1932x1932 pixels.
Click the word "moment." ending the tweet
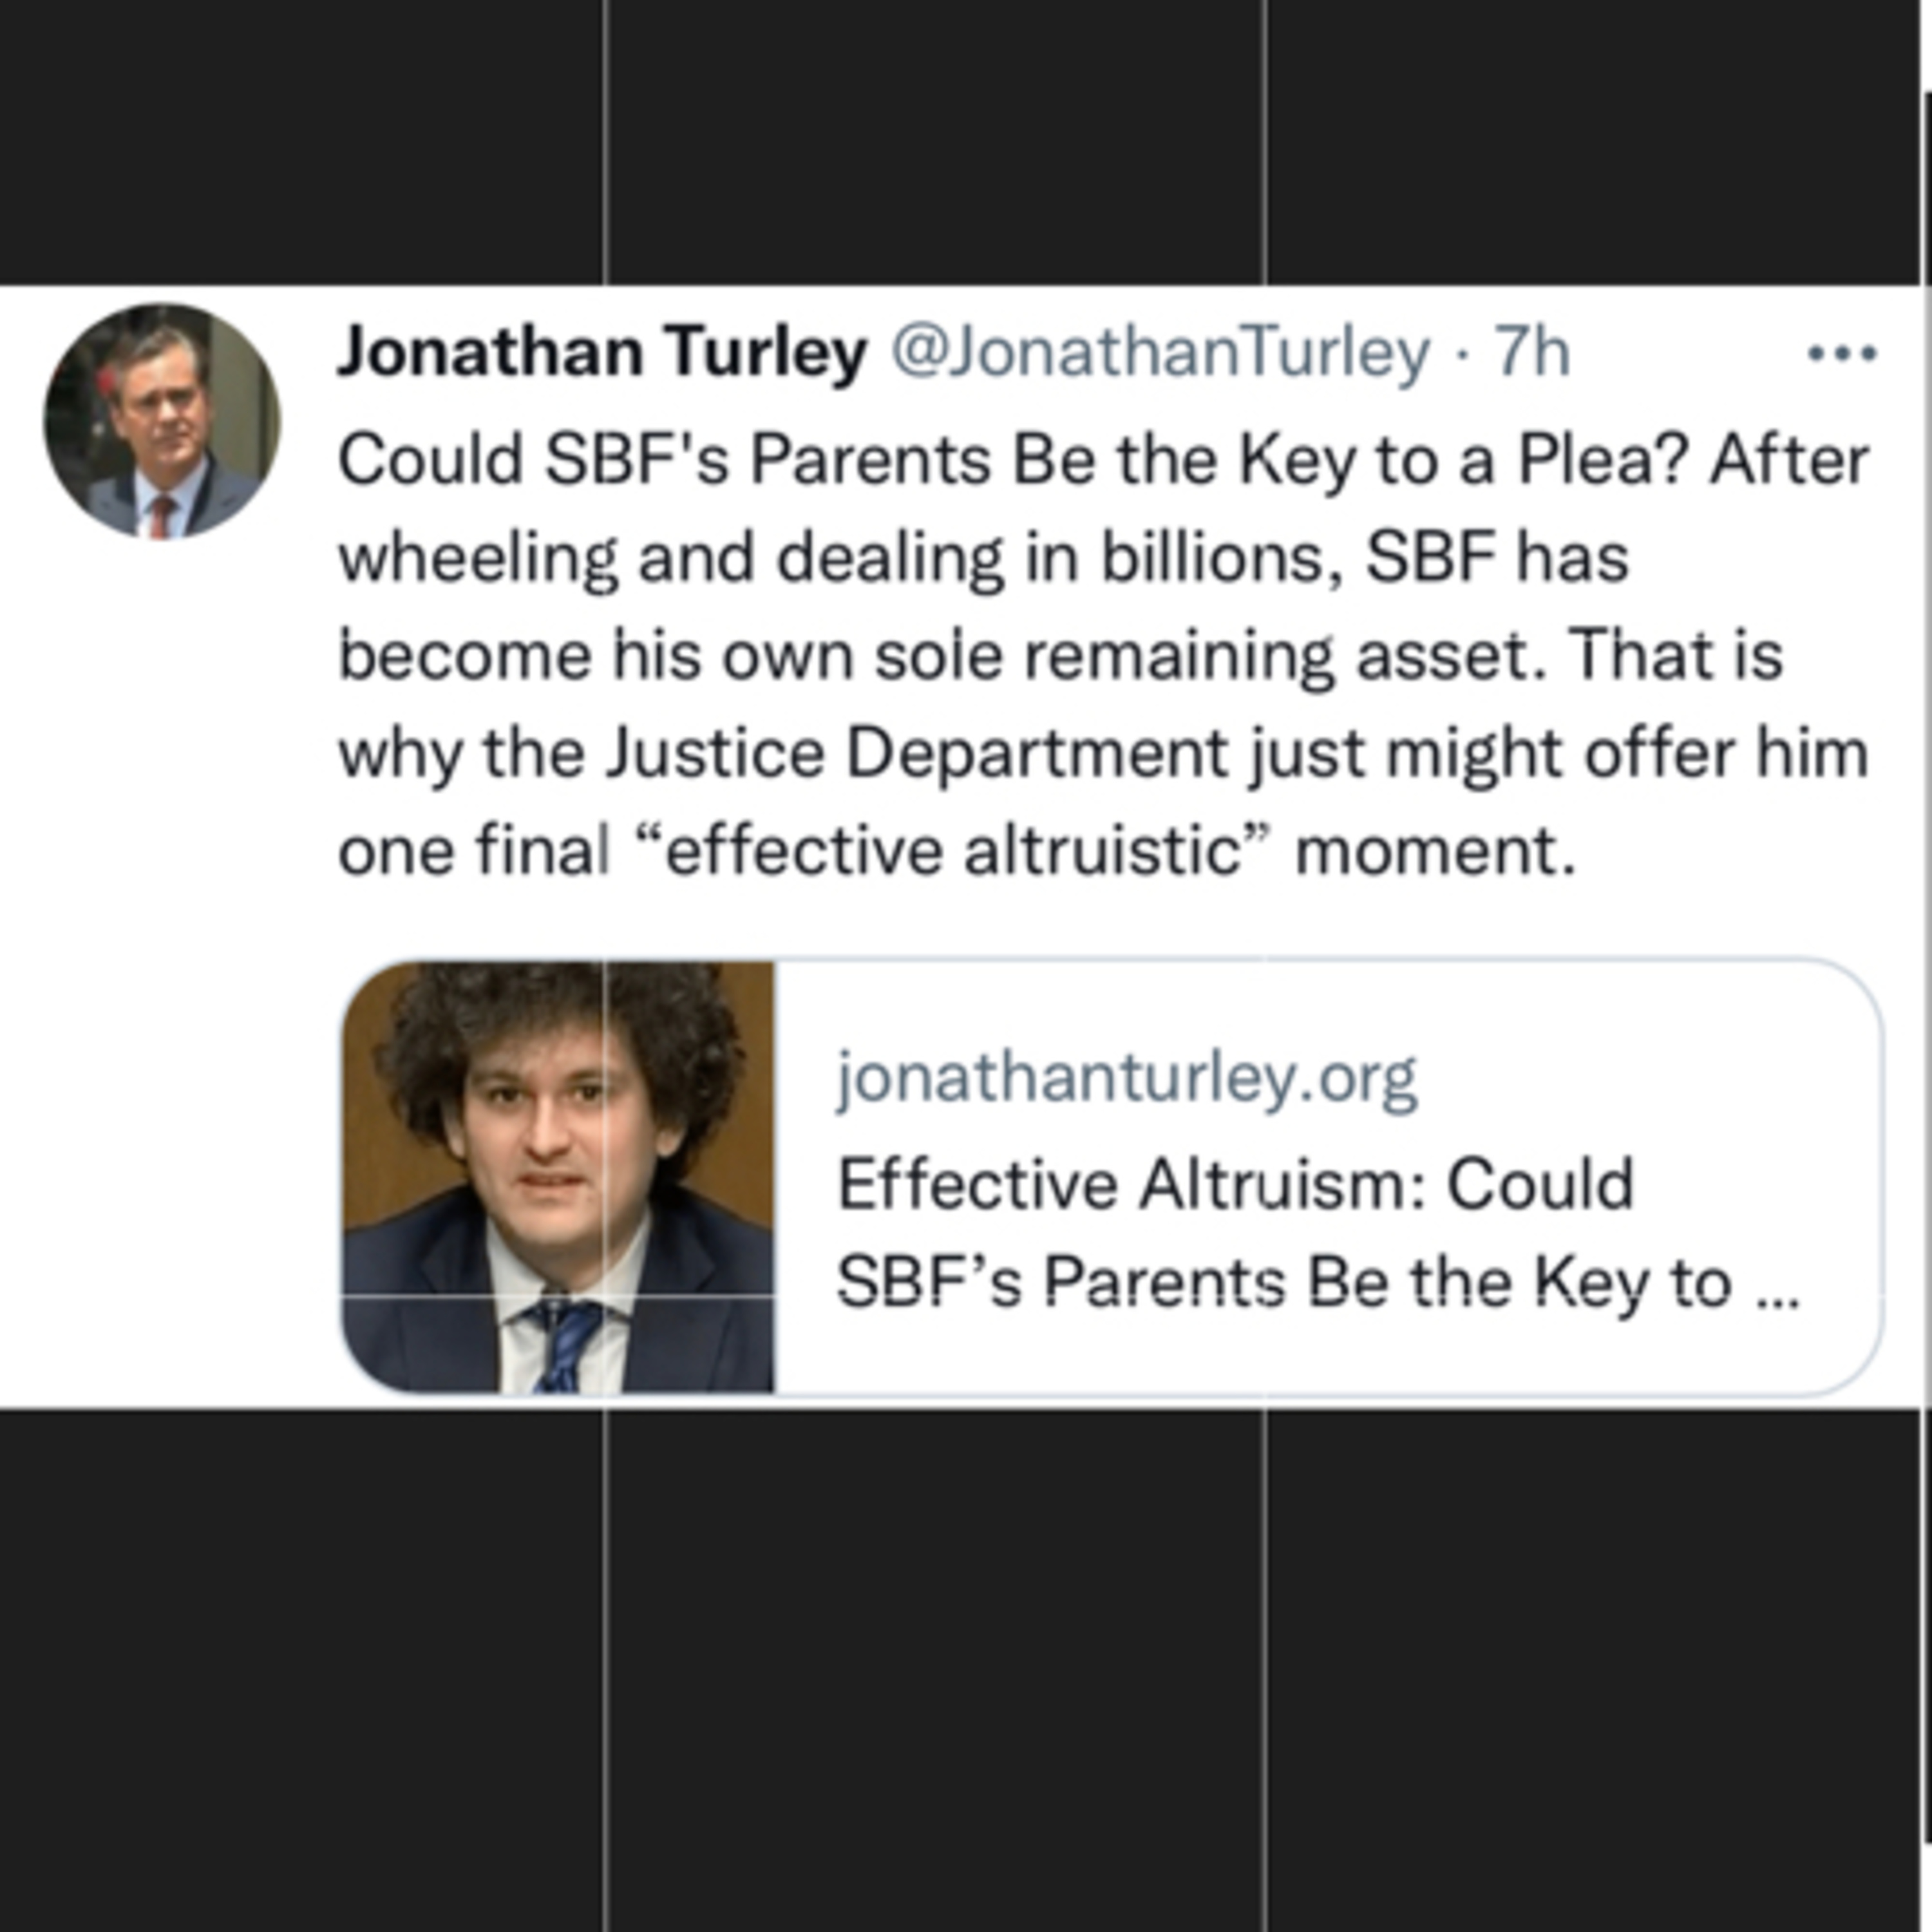1435,851
